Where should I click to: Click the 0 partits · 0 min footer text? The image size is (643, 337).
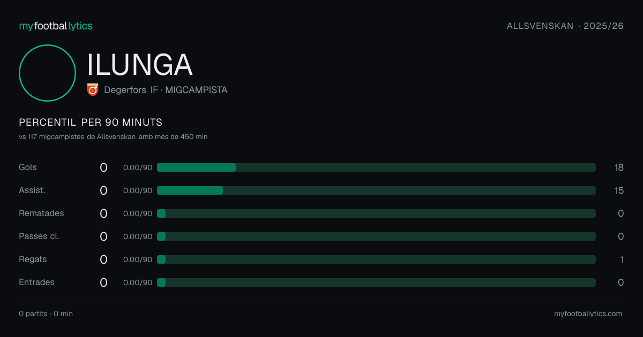click(46, 314)
